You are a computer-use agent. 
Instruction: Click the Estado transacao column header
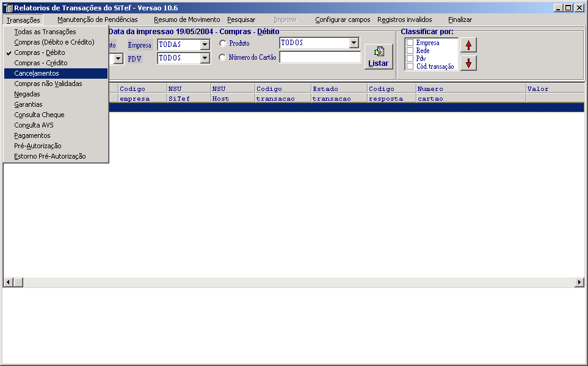click(x=339, y=93)
